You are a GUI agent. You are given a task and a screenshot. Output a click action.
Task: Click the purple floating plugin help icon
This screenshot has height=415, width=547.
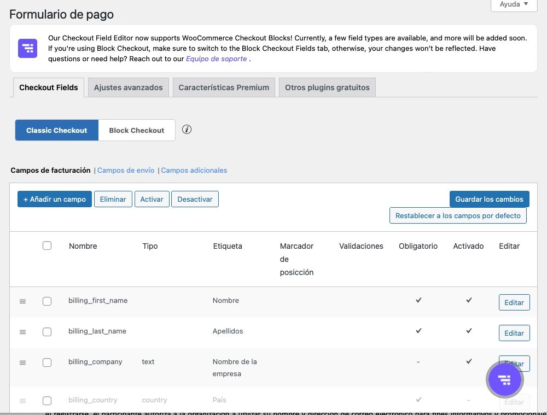coord(504,379)
